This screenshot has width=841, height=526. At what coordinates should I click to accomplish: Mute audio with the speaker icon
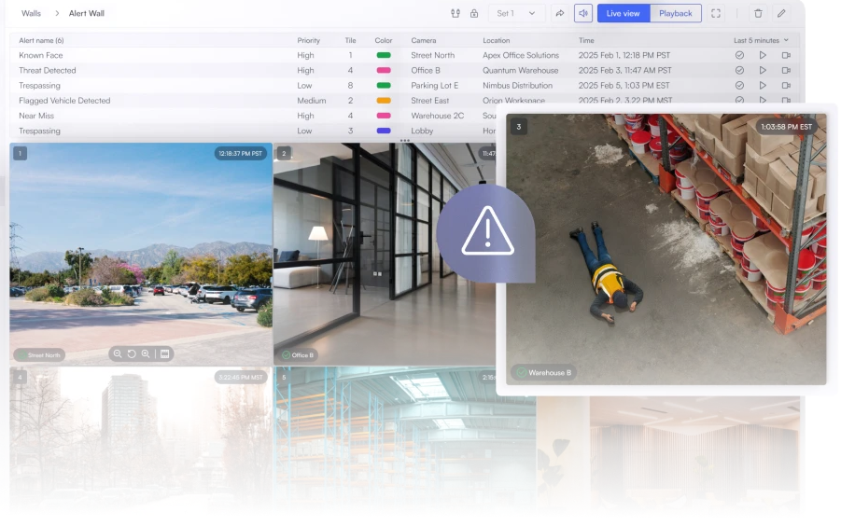[583, 13]
